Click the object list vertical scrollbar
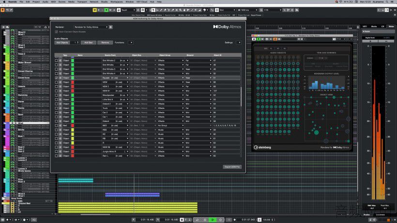The width and height of the screenshot is (397, 223). (241, 97)
